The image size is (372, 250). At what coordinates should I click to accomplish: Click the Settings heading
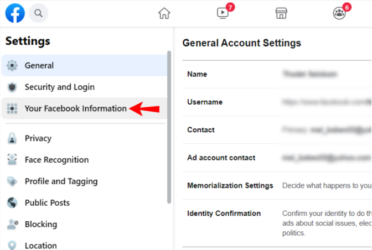click(x=28, y=41)
